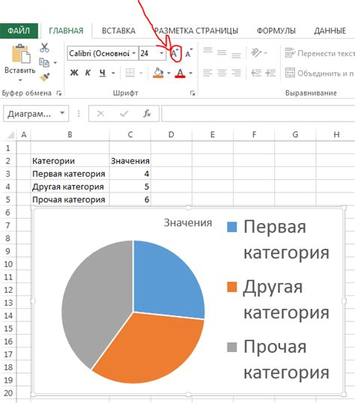Click cell Первая категория

[x=70, y=174]
